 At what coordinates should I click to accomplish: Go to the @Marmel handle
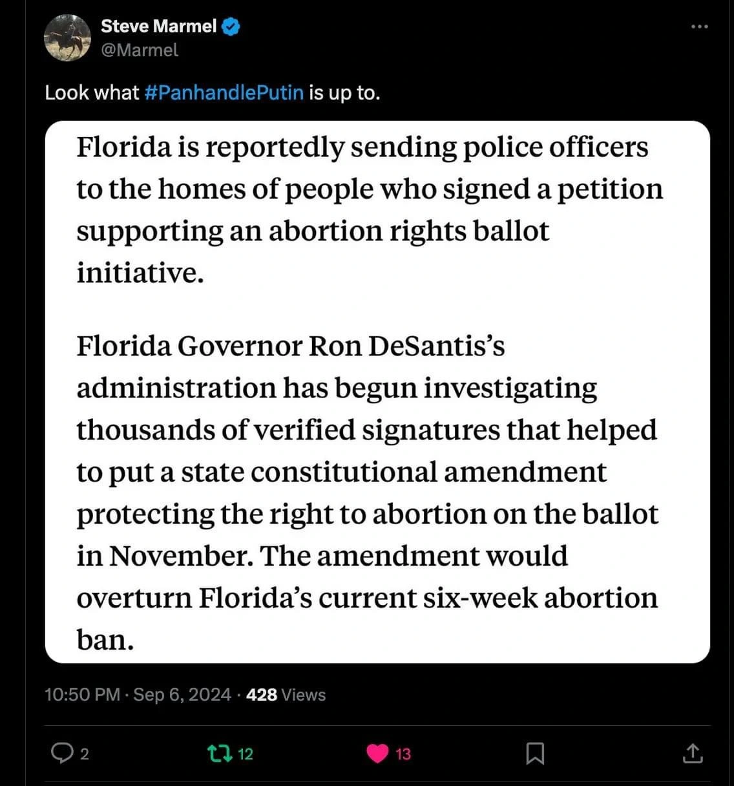139,50
